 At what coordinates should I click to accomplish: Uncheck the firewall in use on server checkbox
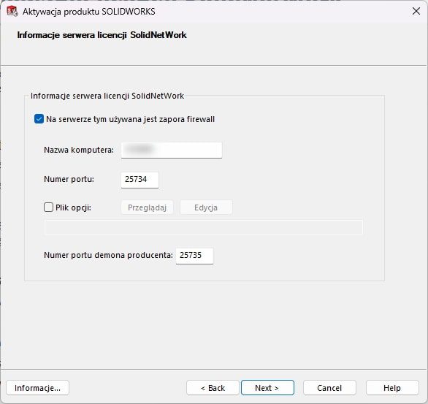(39, 119)
